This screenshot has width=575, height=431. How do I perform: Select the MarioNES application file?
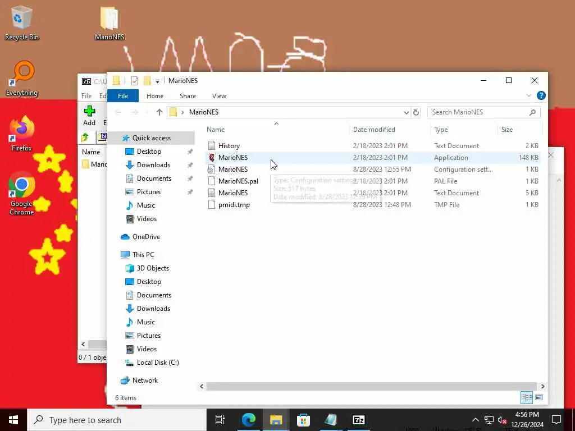pyautogui.click(x=373, y=158)
